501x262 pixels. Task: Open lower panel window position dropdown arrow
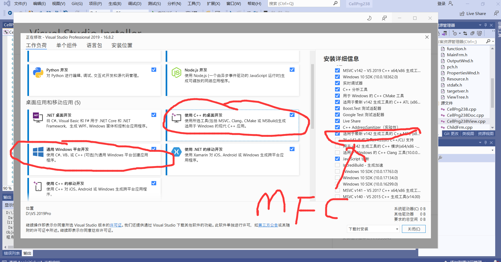pos(480,142)
